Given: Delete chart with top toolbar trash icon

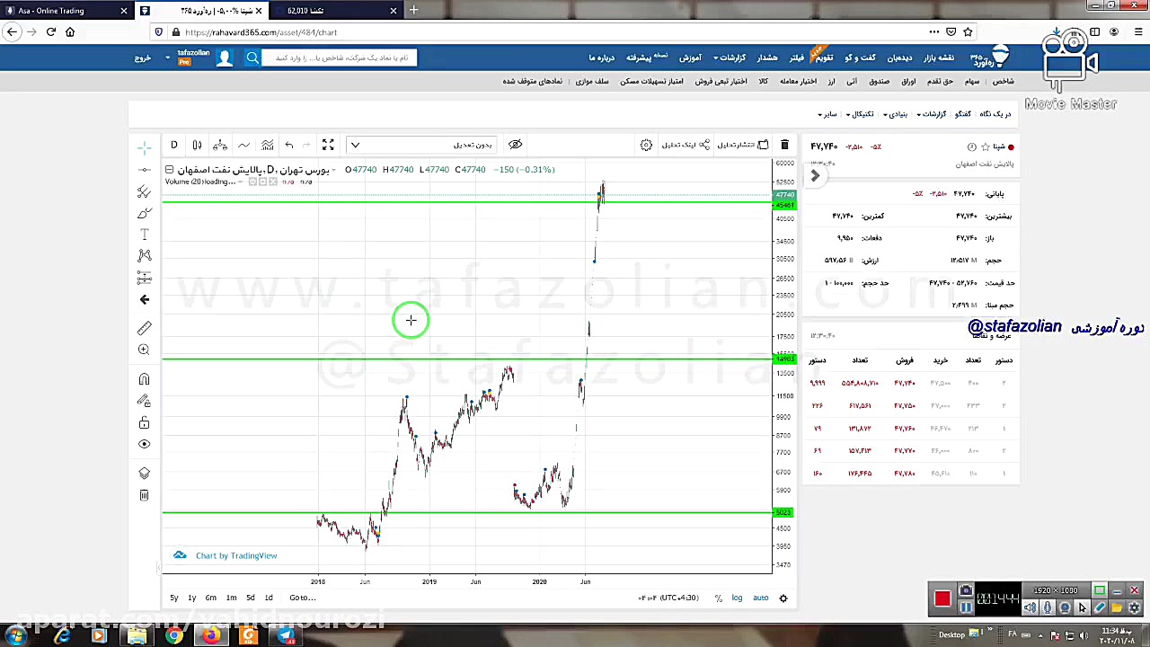Looking at the screenshot, I should (784, 145).
